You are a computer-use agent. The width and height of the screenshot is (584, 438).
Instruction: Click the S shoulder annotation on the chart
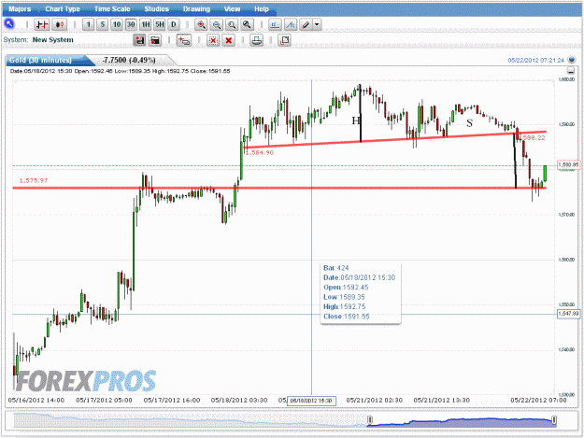[x=469, y=122]
